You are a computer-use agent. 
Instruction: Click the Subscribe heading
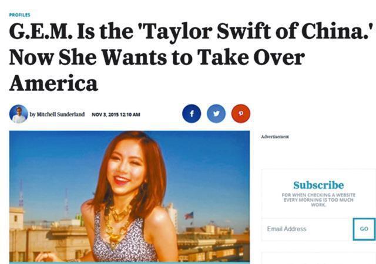click(318, 185)
